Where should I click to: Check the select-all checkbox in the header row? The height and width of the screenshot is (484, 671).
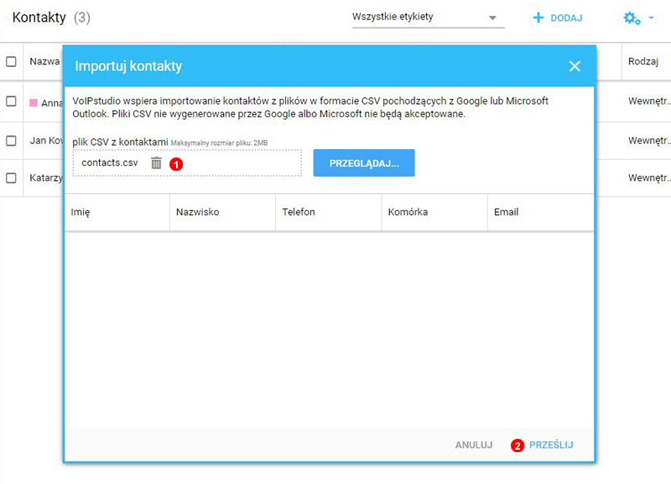[x=12, y=61]
